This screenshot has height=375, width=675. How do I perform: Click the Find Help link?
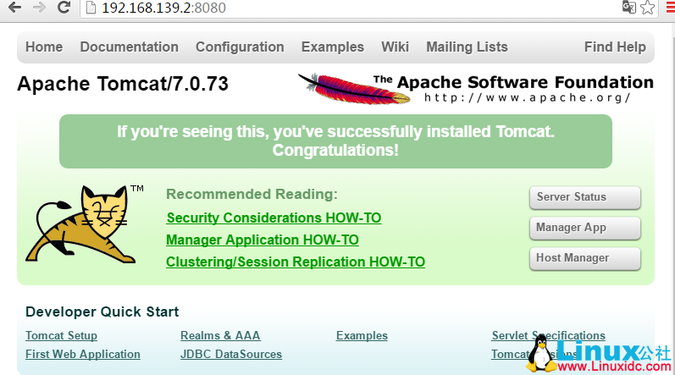pos(615,47)
